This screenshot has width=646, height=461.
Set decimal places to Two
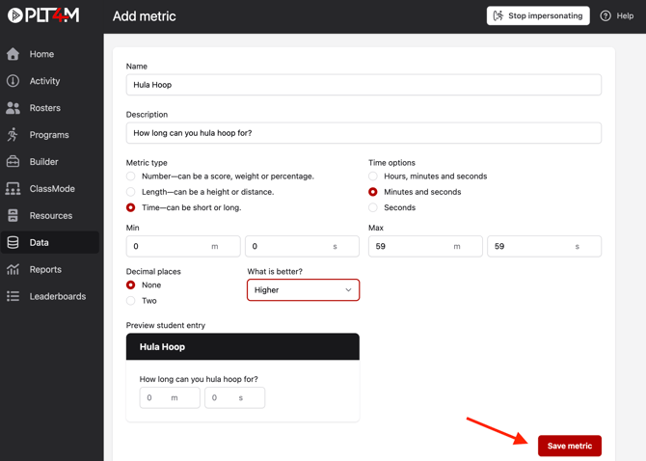(x=130, y=301)
